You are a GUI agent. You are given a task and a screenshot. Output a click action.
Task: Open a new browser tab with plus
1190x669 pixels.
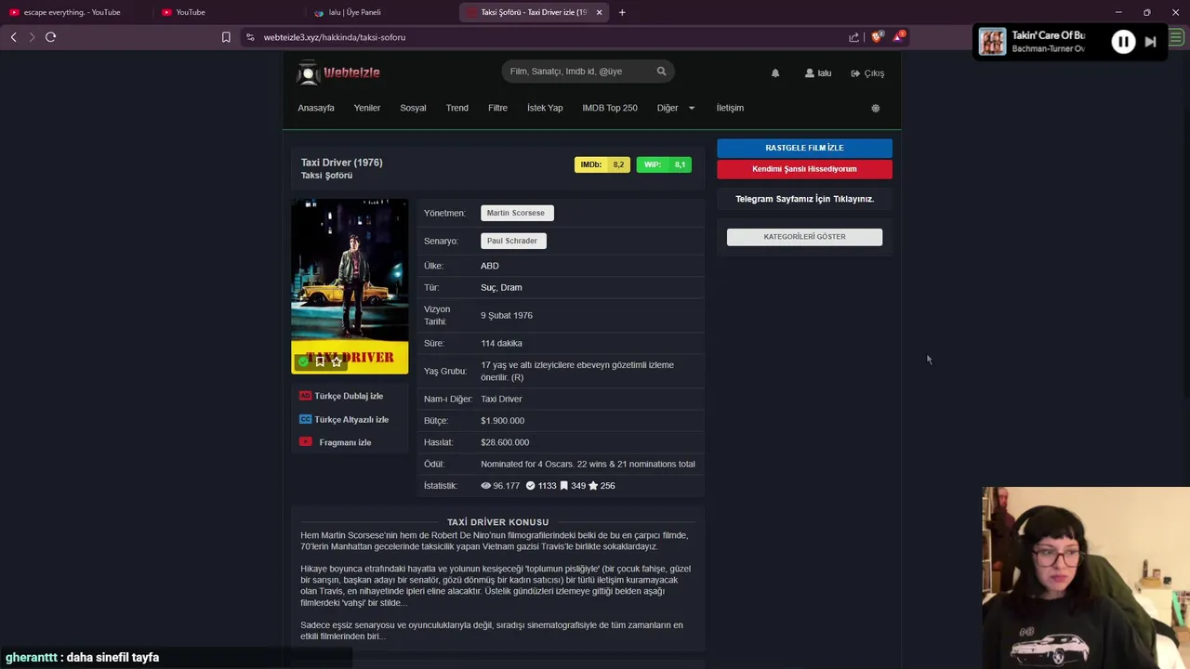[x=622, y=12]
